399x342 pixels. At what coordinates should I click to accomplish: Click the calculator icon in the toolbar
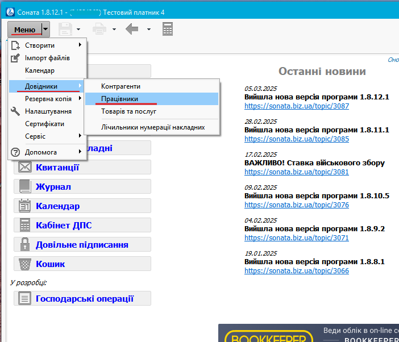(x=168, y=29)
